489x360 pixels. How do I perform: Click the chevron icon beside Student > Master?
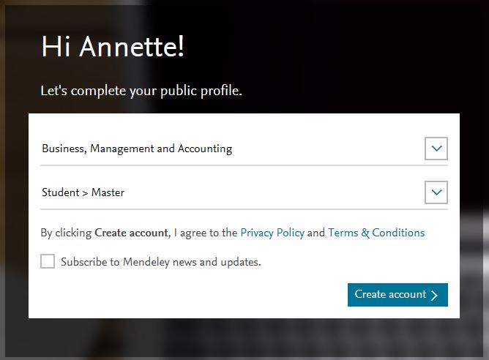tap(436, 192)
